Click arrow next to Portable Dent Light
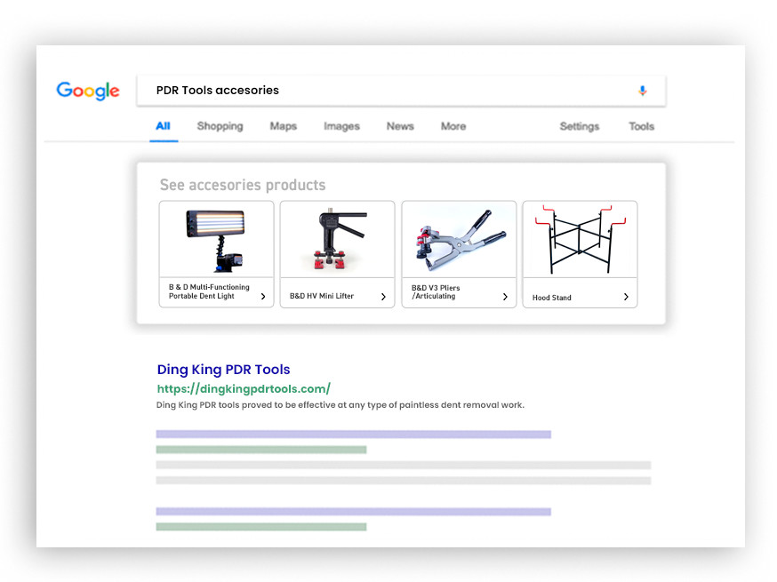Screen dimensions: 777x582 point(263,297)
